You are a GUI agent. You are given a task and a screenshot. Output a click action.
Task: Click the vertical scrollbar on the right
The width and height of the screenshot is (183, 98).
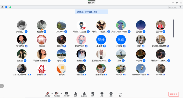[x=173, y=28]
